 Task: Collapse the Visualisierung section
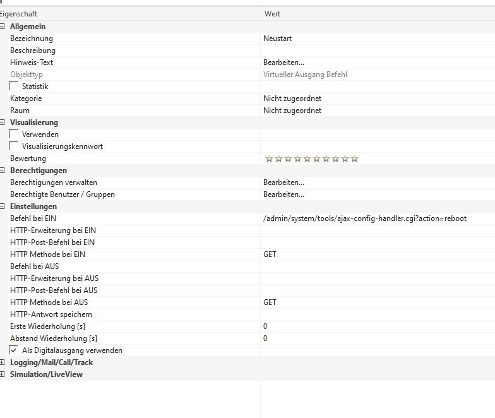pos(3,122)
